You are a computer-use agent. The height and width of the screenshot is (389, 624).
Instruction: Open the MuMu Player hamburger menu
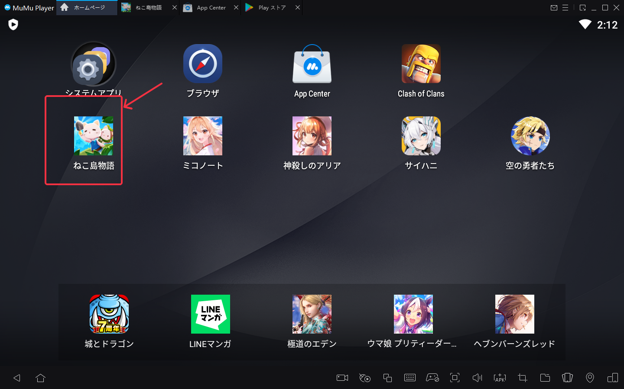(565, 8)
